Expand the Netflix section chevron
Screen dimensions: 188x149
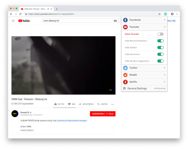[165, 82]
